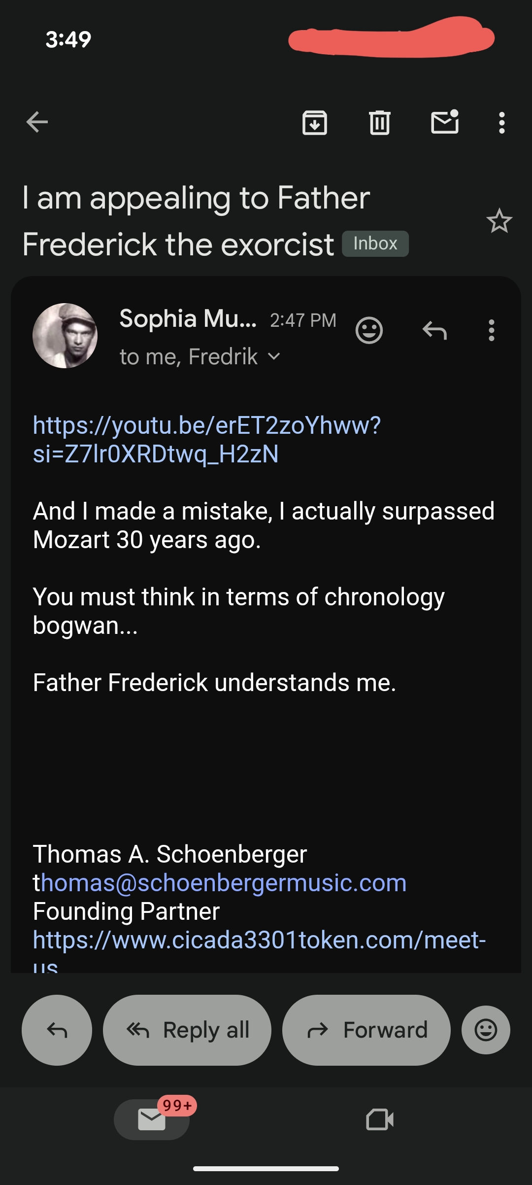
Task: Mark the email as unread
Action: pyautogui.click(x=445, y=122)
